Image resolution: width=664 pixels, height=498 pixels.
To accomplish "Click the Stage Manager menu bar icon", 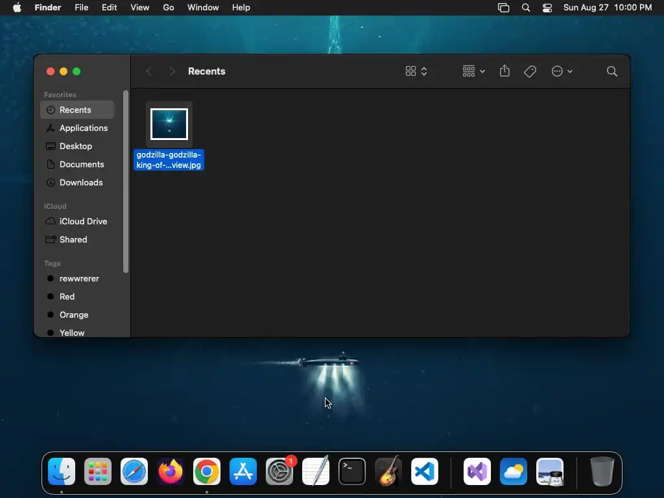I will pyautogui.click(x=503, y=8).
